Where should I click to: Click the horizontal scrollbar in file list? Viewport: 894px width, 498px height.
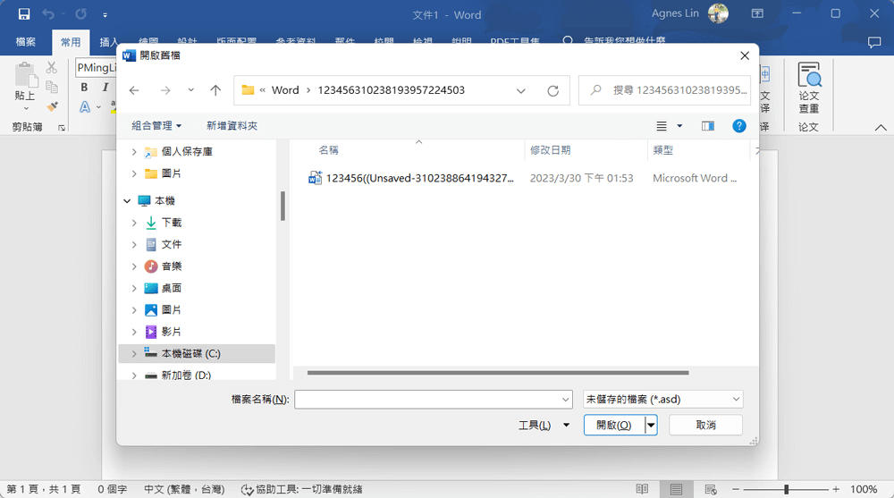coord(498,373)
